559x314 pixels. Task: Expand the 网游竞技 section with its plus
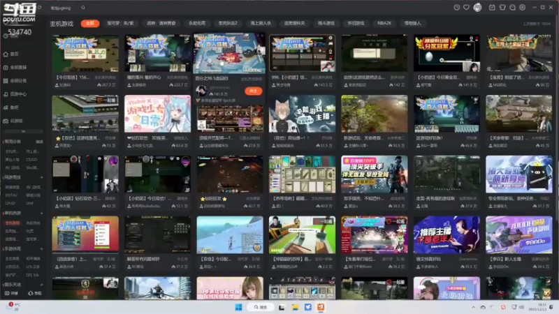(41, 177)
